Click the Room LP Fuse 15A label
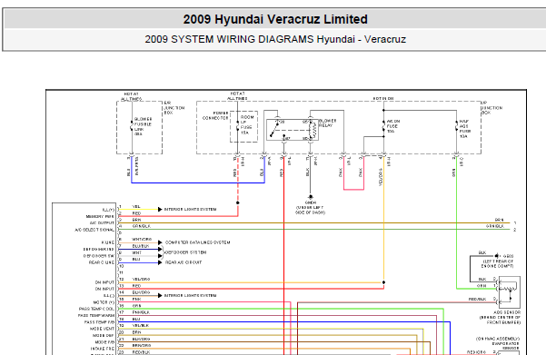This screenshot has height=355, width=546. click(x=246, y=125)
